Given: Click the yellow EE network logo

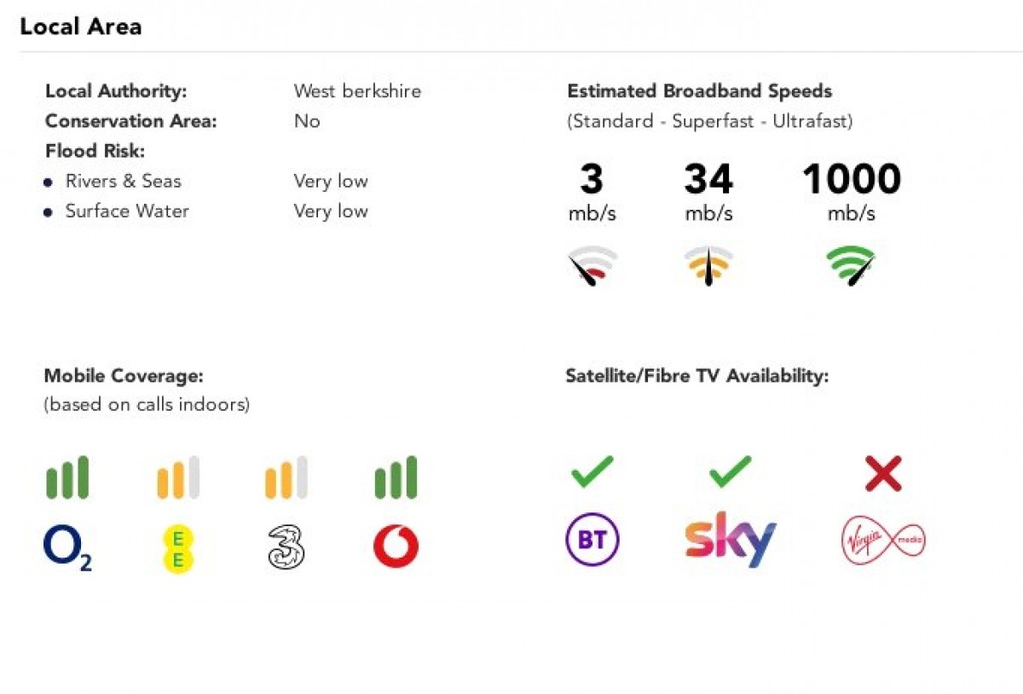Looking at the screenshot, I should tap(178, 548).
